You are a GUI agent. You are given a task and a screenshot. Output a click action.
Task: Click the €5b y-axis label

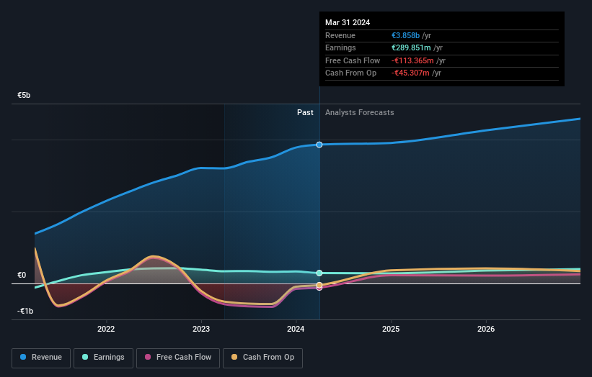click(x=24, y=95)
